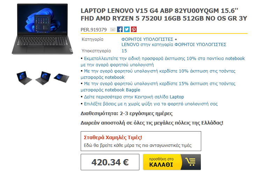Add the laptop to the basket (ΚΑΛΑΘΙ)

[172, 162]
